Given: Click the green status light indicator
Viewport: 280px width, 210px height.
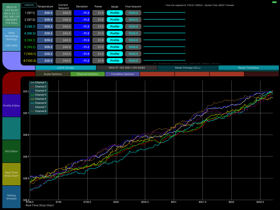Looking at the screenshot, I should (274, 2).
